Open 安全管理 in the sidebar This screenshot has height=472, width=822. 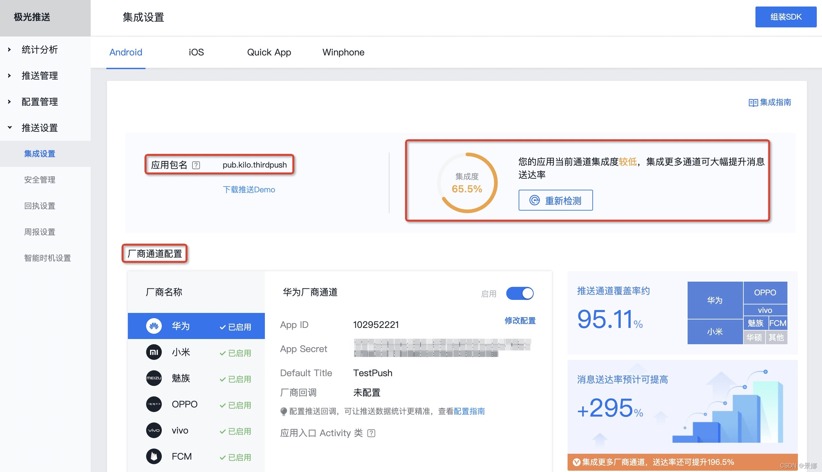coord(39,180)
